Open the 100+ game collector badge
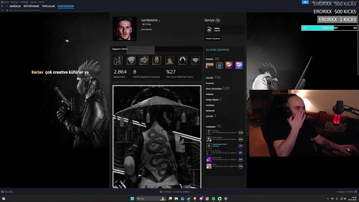The width and height of the screenshot is (359, 202). coord(210,65)
